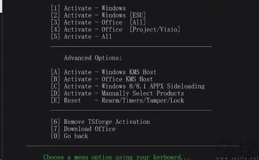
Task: Click the [6] bracket label
Action: pyautogui.click(x=55, y=122)
